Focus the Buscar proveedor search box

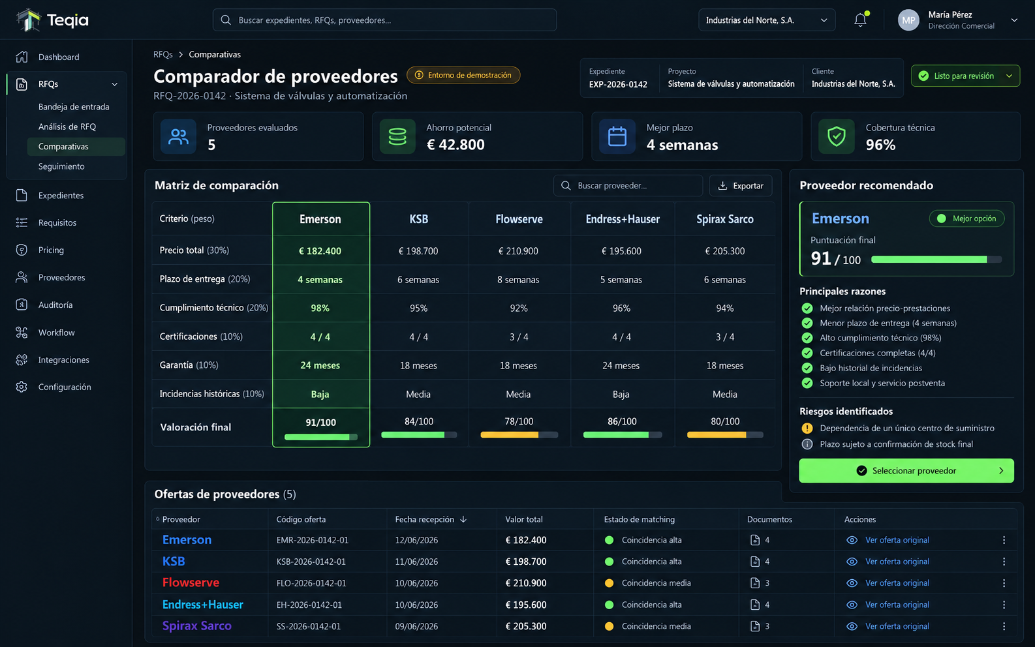click(628, 186)
